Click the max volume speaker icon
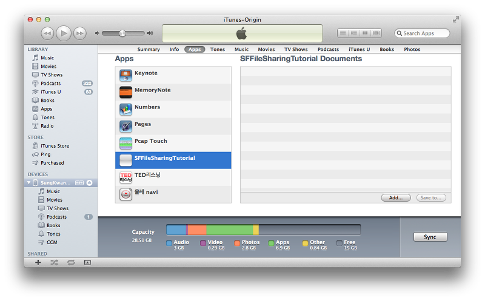The width and height of the screenshot is (485, 301). click(150, 33)
